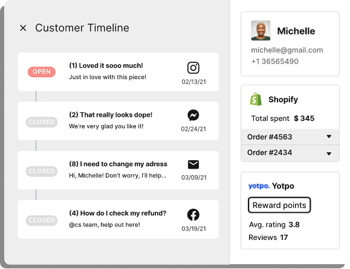This screenshot has height=269, width=350.
Task: Expand Order #2434 dropdown arrow
Action: tap(329, 154)
